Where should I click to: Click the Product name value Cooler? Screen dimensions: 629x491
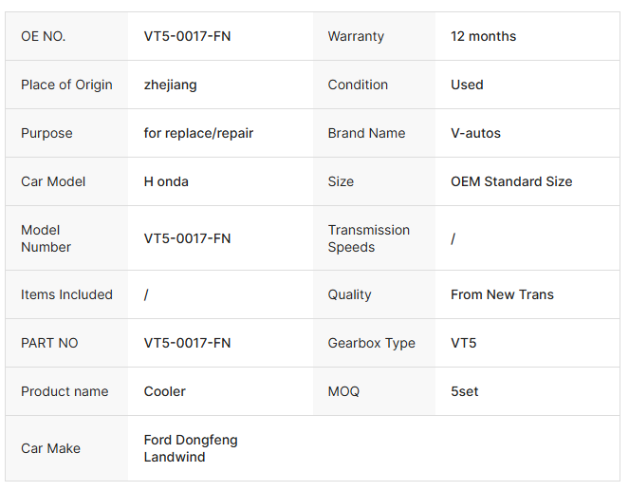click(164, 392)
